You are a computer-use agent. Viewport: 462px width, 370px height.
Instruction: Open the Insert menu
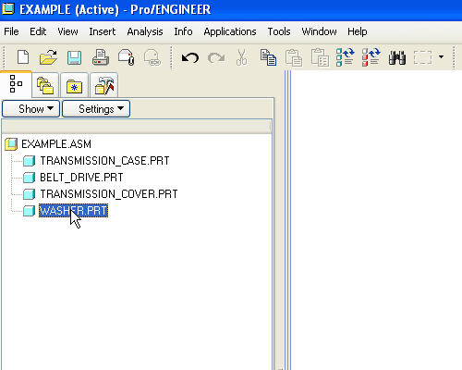point(103,31)
